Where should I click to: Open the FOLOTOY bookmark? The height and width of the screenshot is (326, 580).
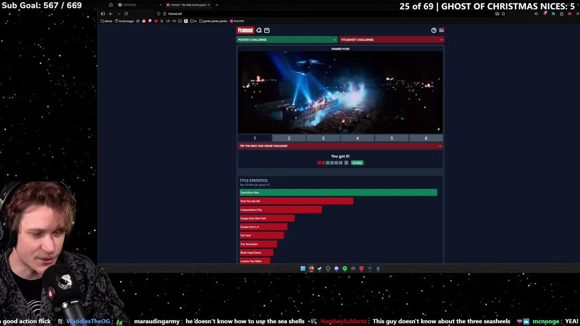pyautogui.click(x=237, y=21)
